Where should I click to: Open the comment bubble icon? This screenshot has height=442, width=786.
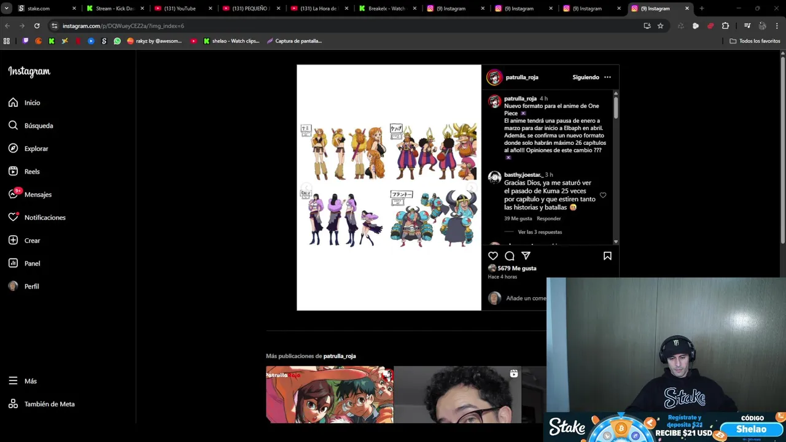[510, 256]
